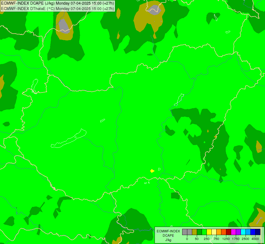Click the legend value label 4000
Screen dimensions: 265x244
pos(255,239)
